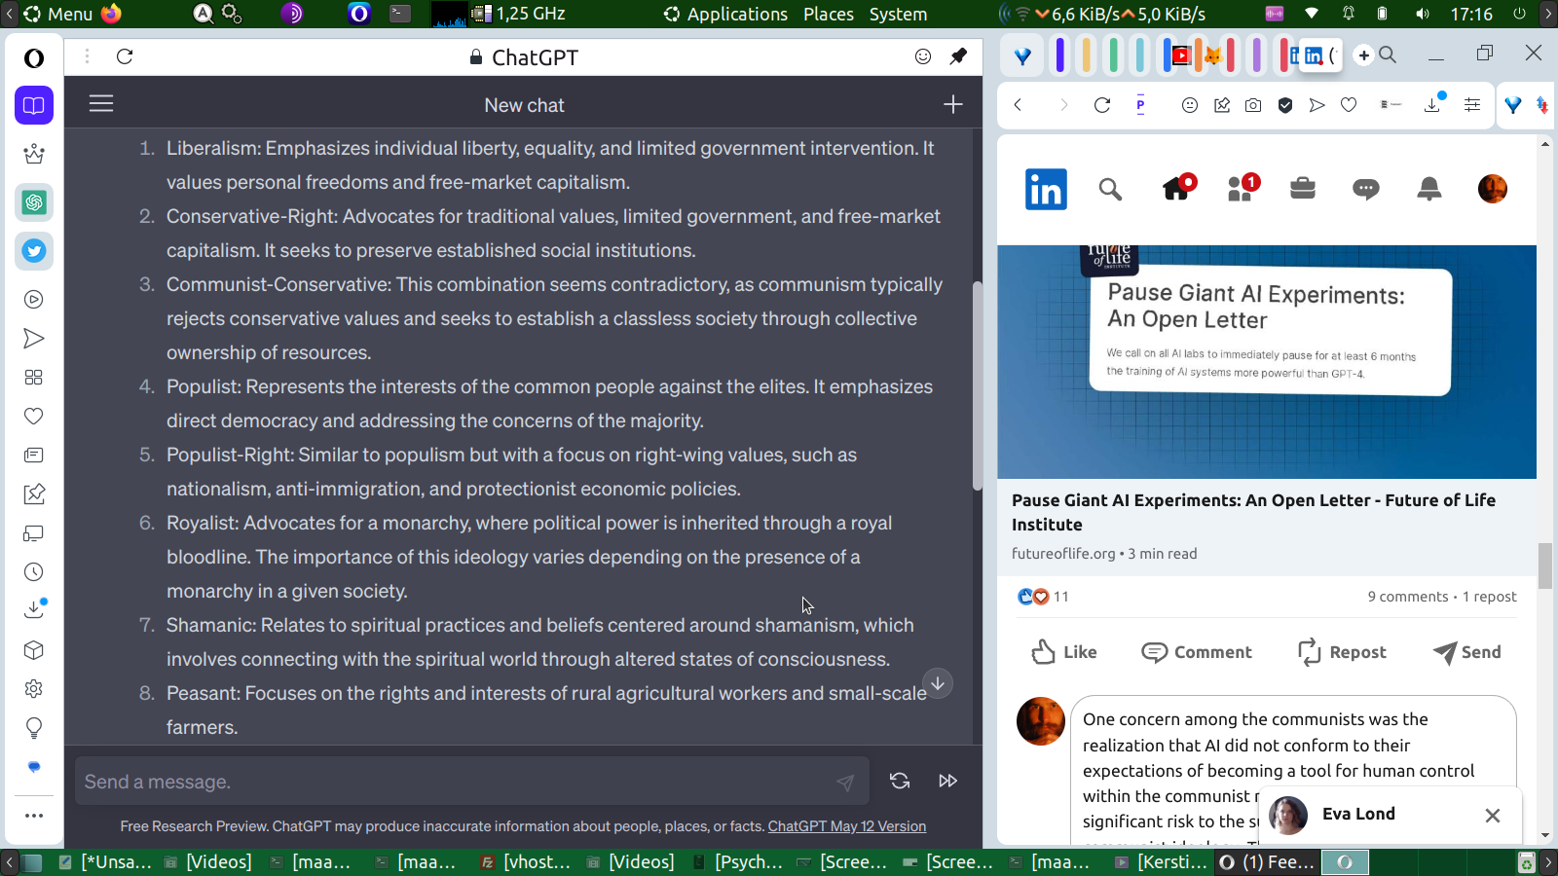Open Bookmarks heart icon in Opera sidebar
1558x876 pixels.
click(x=34, y=417)
